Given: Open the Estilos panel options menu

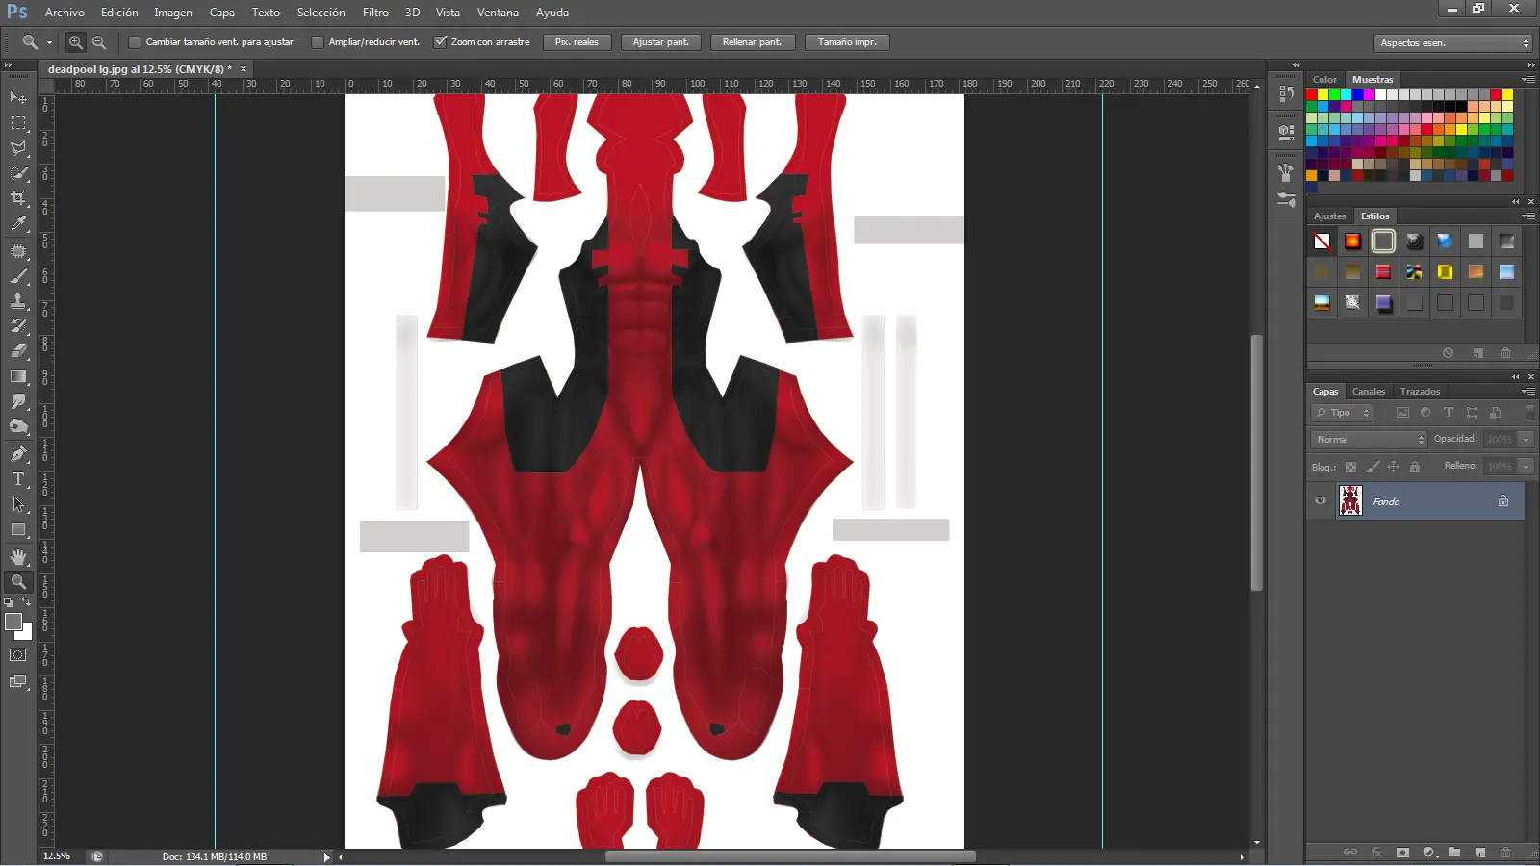Looking at the screenshot, I should pyautogui.click(x=1527, y=216).
